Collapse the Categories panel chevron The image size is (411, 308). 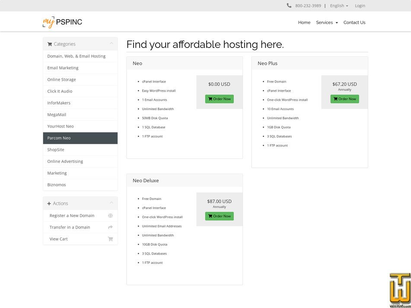pos(112,44)
